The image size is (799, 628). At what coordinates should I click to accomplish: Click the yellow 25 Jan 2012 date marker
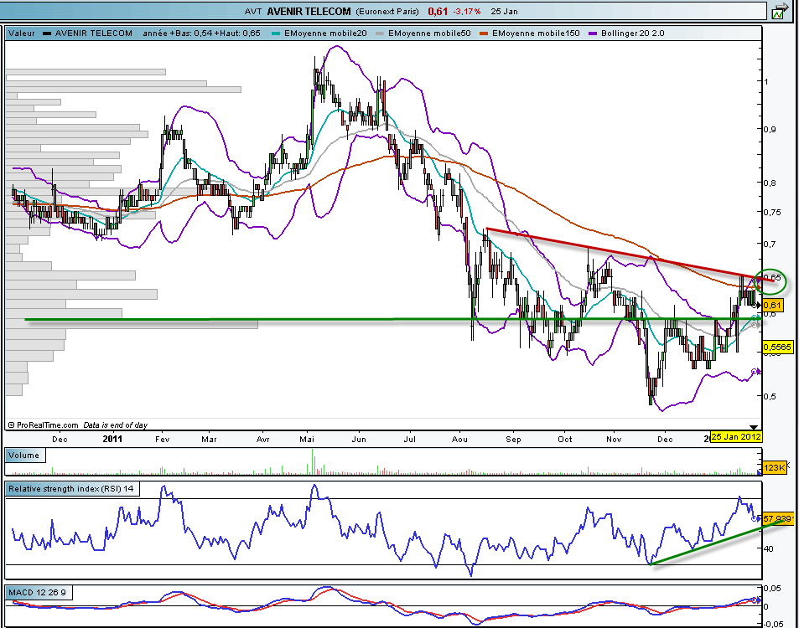coord(736,437)
